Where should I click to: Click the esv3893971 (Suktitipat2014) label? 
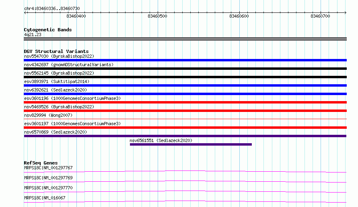click(x=57, y=81)
